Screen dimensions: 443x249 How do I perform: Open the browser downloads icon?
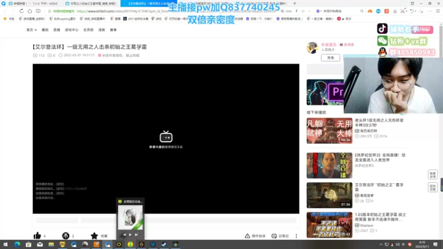pos(395,11)
